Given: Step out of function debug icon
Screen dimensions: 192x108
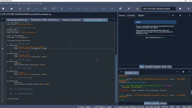Looking at the screenshot, I should [x=95, y=9].
